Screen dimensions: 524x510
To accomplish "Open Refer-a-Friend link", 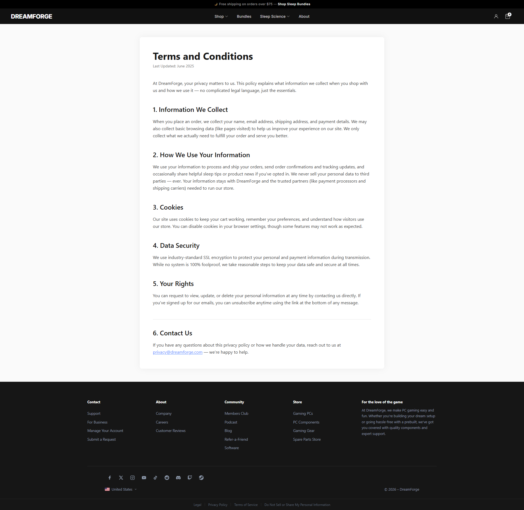I will click(x=236, y=439).
